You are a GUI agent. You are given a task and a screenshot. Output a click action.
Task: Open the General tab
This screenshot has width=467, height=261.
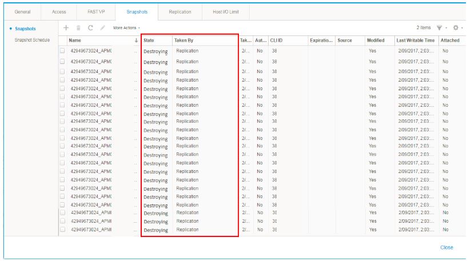click(x=23, y=11)
